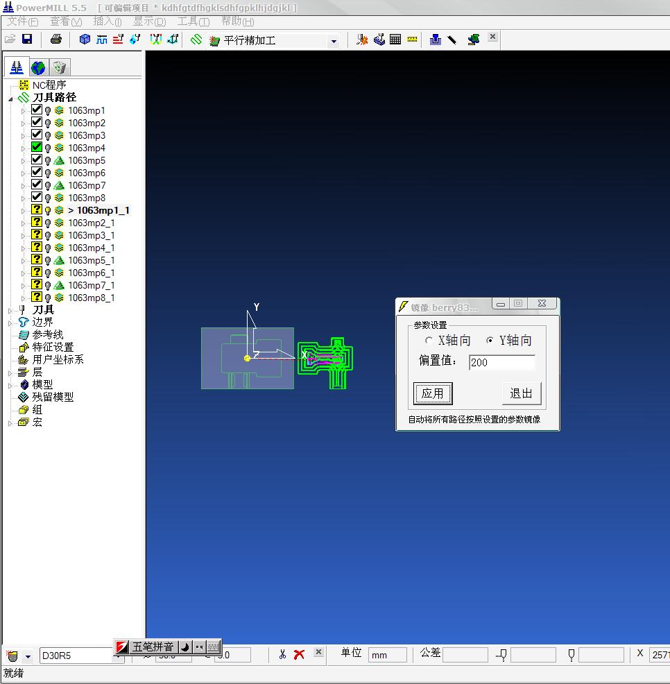
Task: Toggle checkbox for toolpath 1063mp2
Action: coord(37,123)
